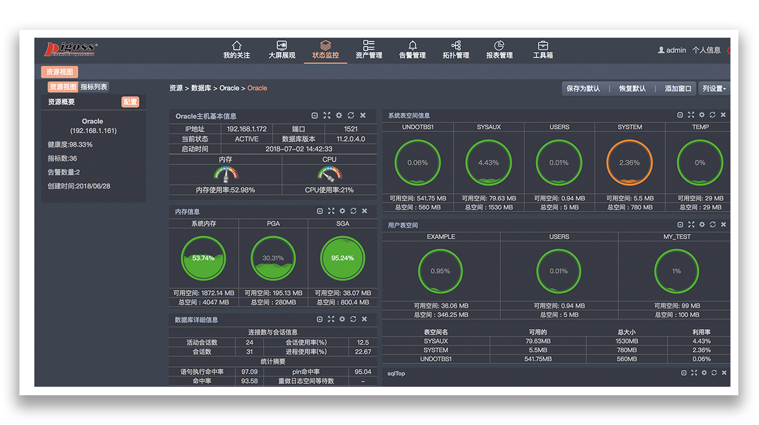The width and height of the screenshot is (759, 425).
Task: Refresh the sqlTop panel
Action: tap(714, 373)
